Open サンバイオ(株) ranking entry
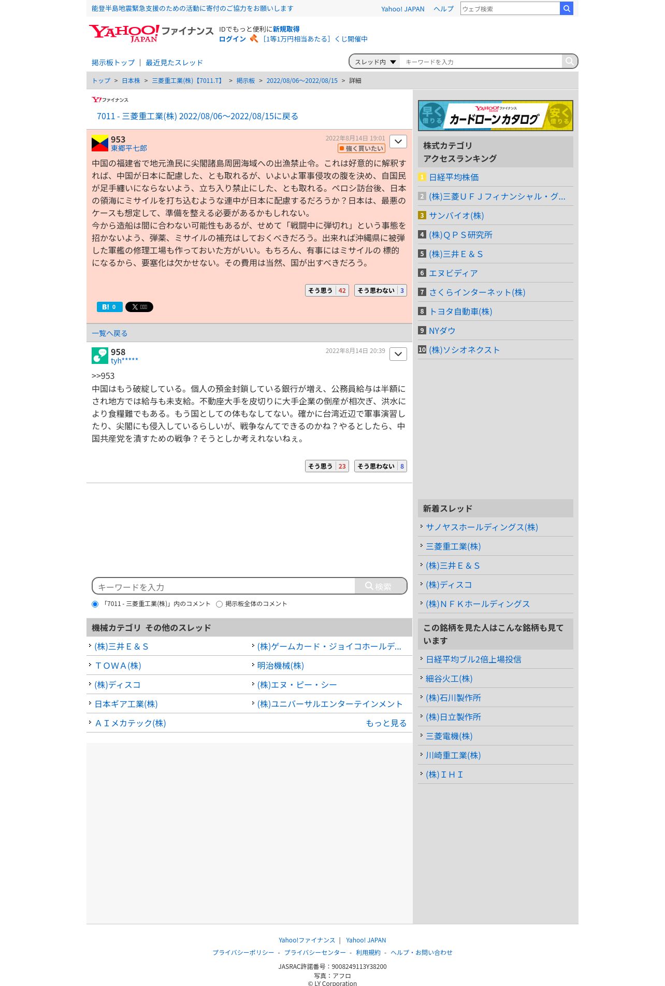This screenshot has width=665, height=986. [456, 216]
